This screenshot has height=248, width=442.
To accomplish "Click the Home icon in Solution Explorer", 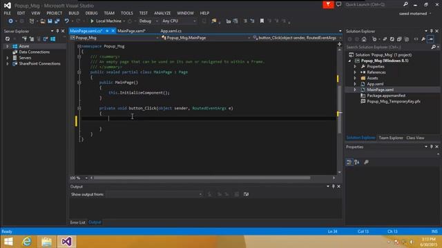I will [364, 39].
